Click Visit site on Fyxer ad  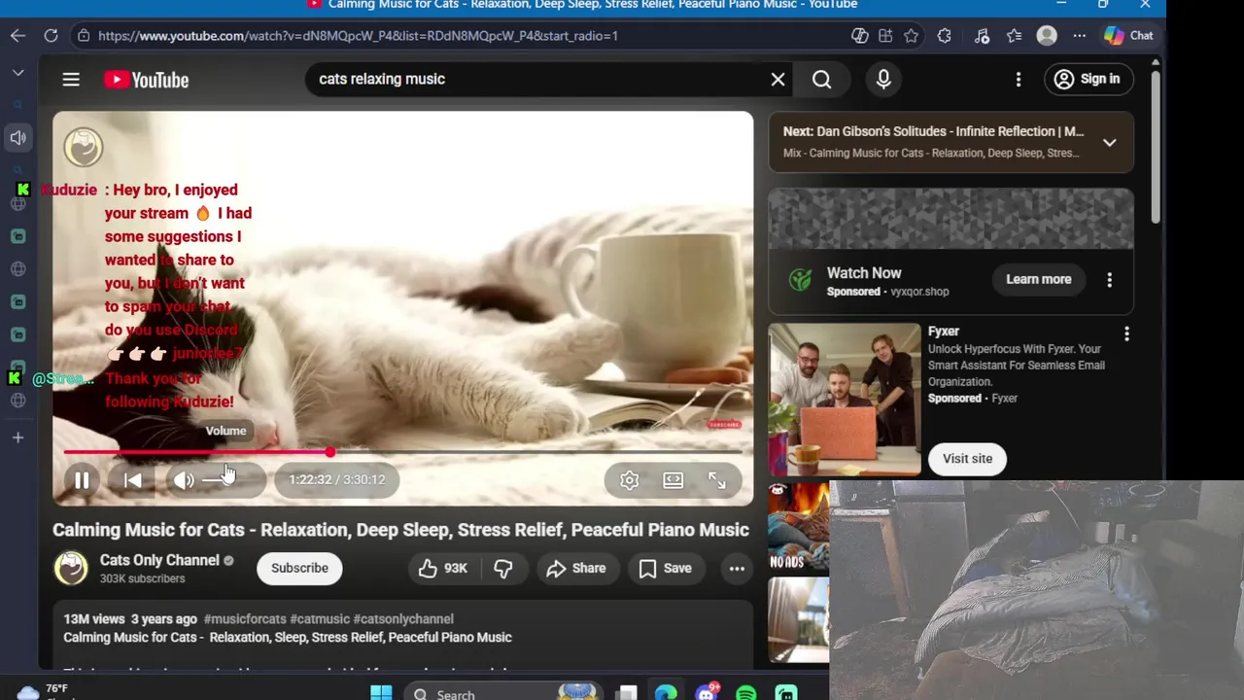tap(967, 459)
